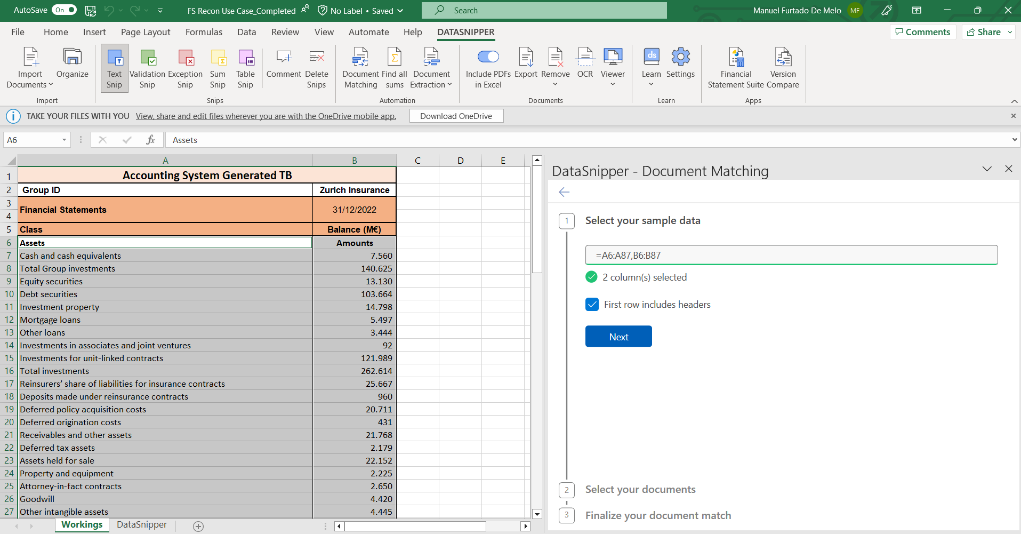Select the Exception Snip tool

click(185, 68)
